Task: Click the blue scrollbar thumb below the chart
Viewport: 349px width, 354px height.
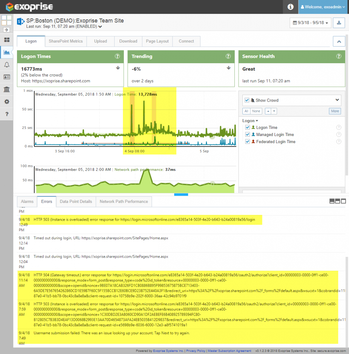Action: pyautogui.click(x=181, y=195)
